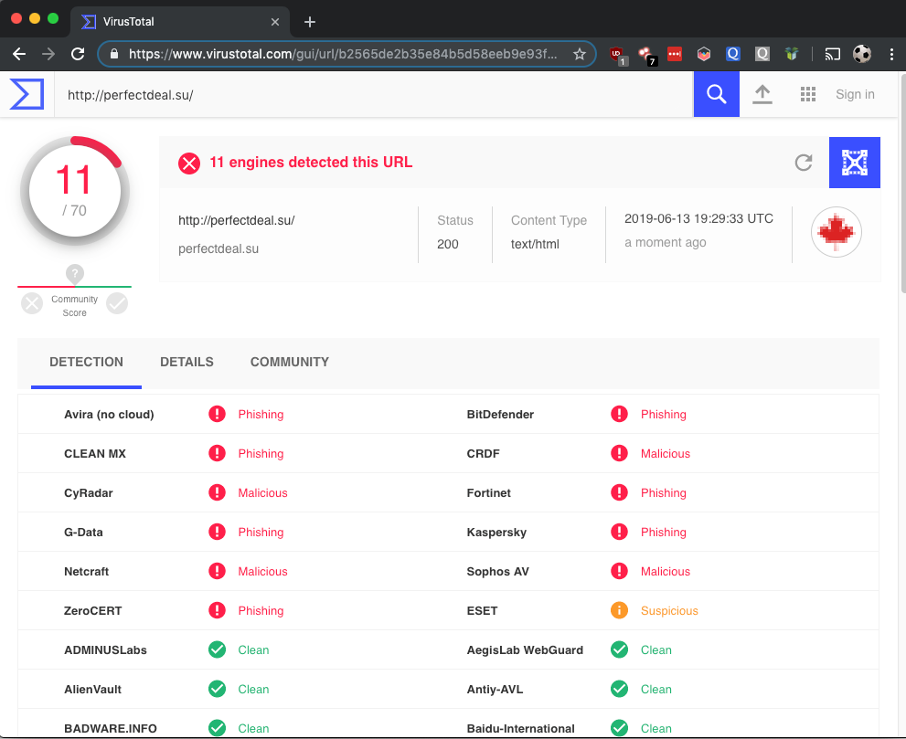The height and width of the screenshot is (739, 906).
Task: Click the upload file icon
Action: pyautogui.click(x=762, y=94)
